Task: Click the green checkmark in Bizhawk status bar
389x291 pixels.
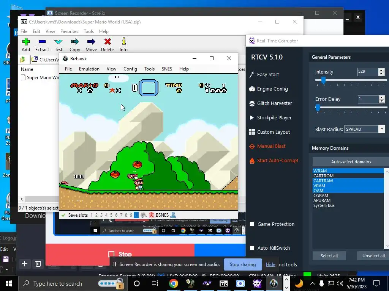Action: (x=63, y=215)
